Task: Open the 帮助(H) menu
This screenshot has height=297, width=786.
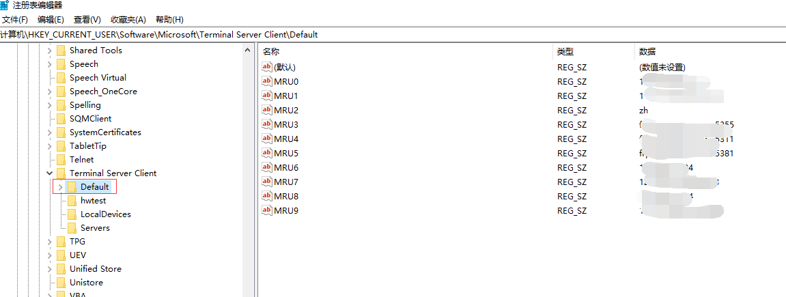Action: tap(169, 20)
